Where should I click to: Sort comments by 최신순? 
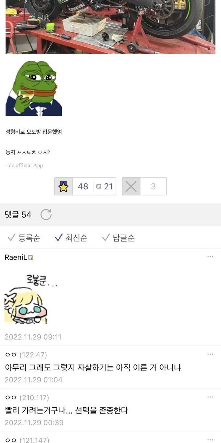(71, 238)
